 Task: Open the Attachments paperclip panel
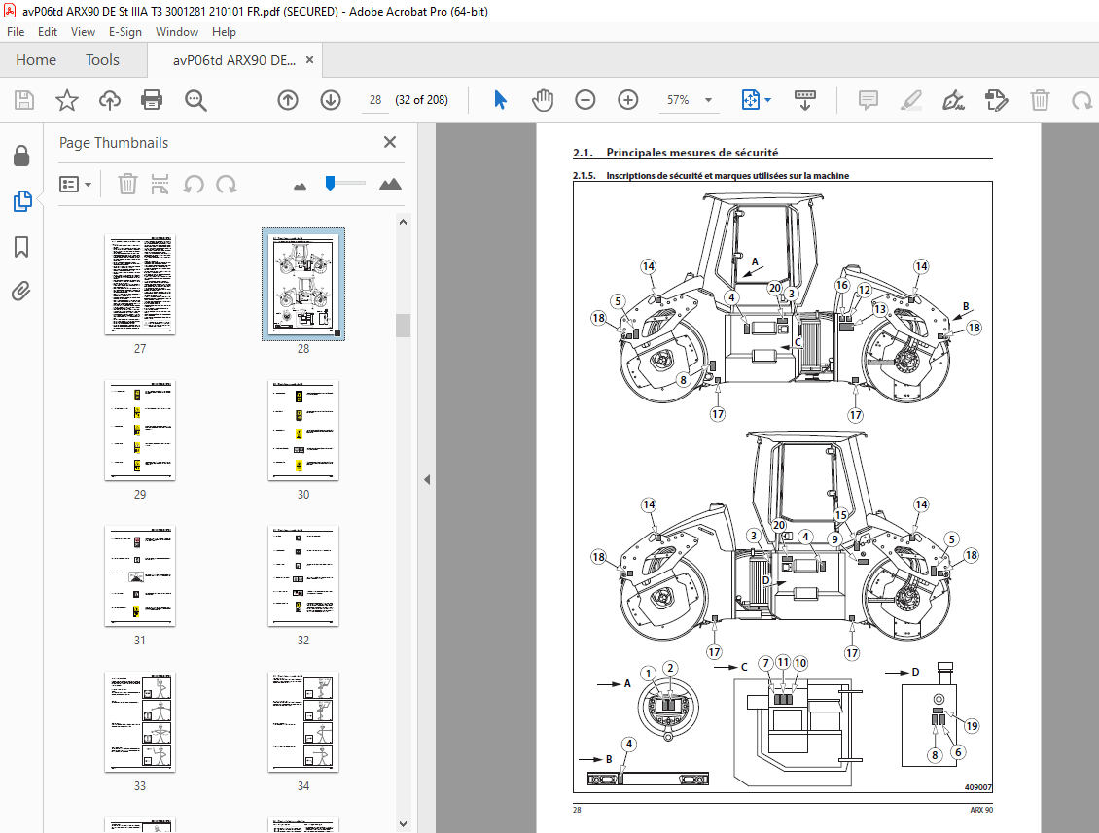pos(21,291)
